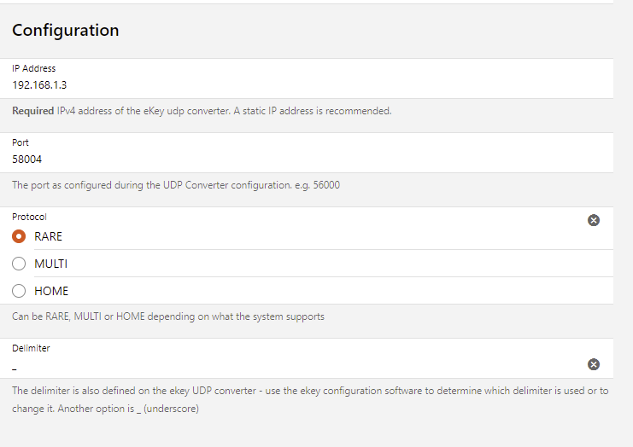This screenshot has height=447, width=633.
Task: Clear the Delimiter field with the X icon
Action: pyautogui.click(x=594, y=364)
